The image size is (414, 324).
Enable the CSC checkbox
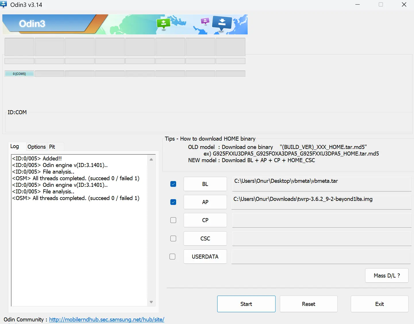click(x=173, y=238)
